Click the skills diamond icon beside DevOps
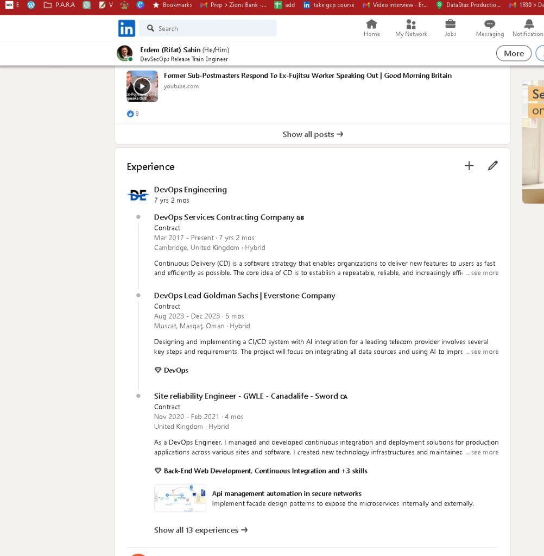The width and height of the screenshot is (544, 556). tap(158, 370)
